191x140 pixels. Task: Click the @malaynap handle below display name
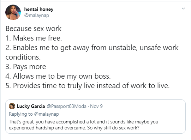click(37, 16)
